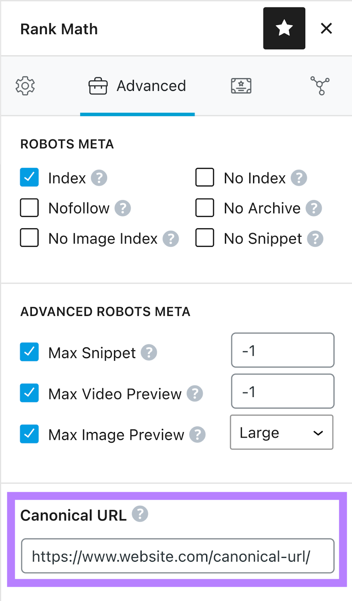Click inside the Canonical URL input field
352x601 pixels.
[178, 556]
